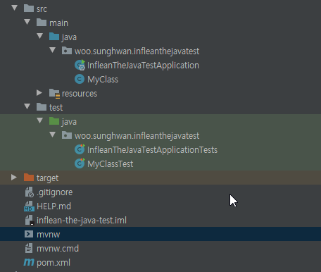
Task: Collapse the test woo.sunghwan.infleanthejavatest package arrow
Action: [53, 135]
